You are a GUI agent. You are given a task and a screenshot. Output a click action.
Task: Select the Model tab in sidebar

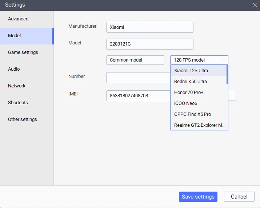[27, 36]
